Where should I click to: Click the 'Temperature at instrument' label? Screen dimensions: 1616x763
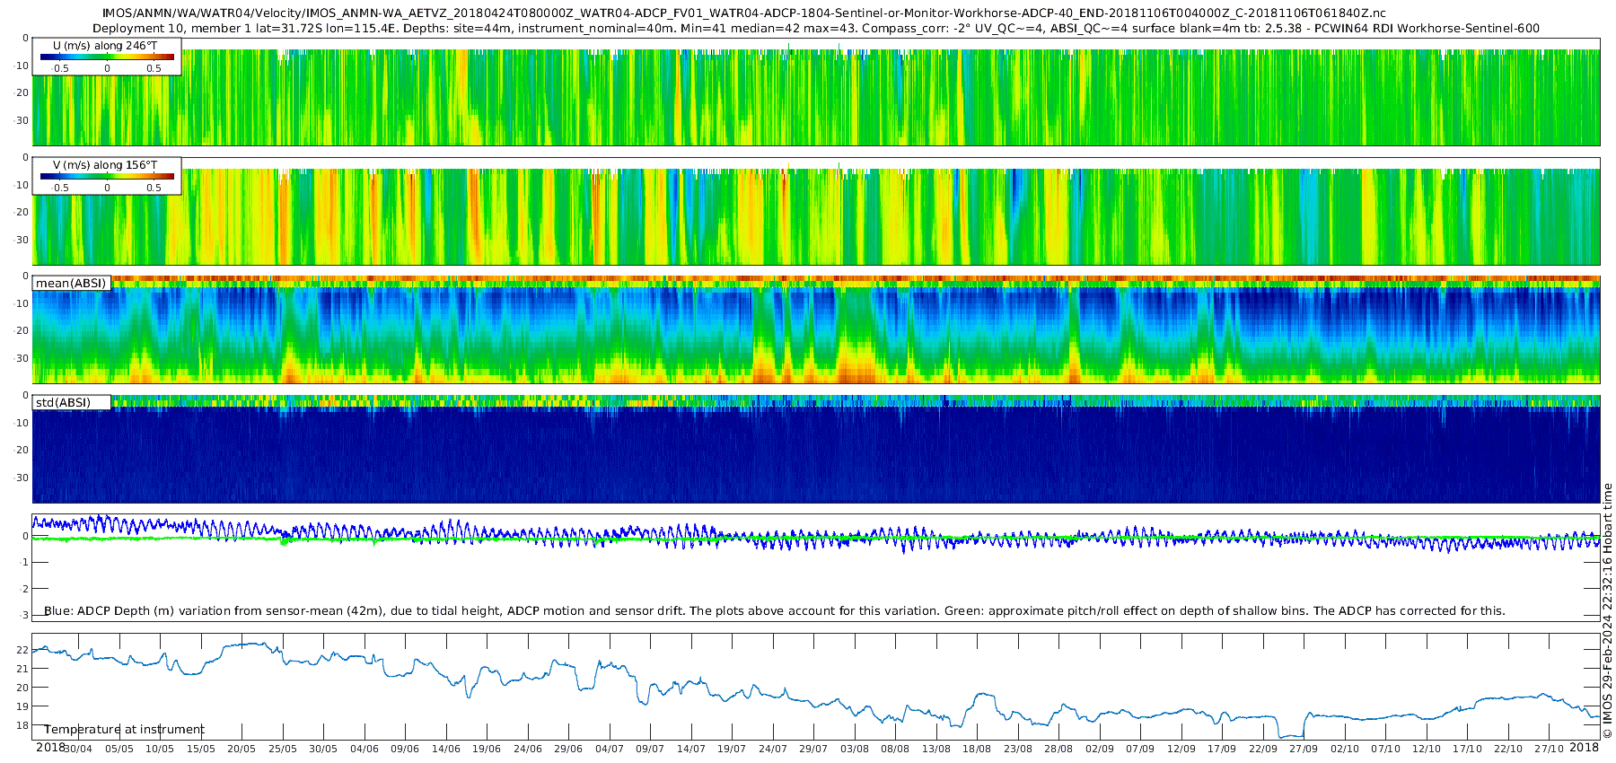click(124, 729)
